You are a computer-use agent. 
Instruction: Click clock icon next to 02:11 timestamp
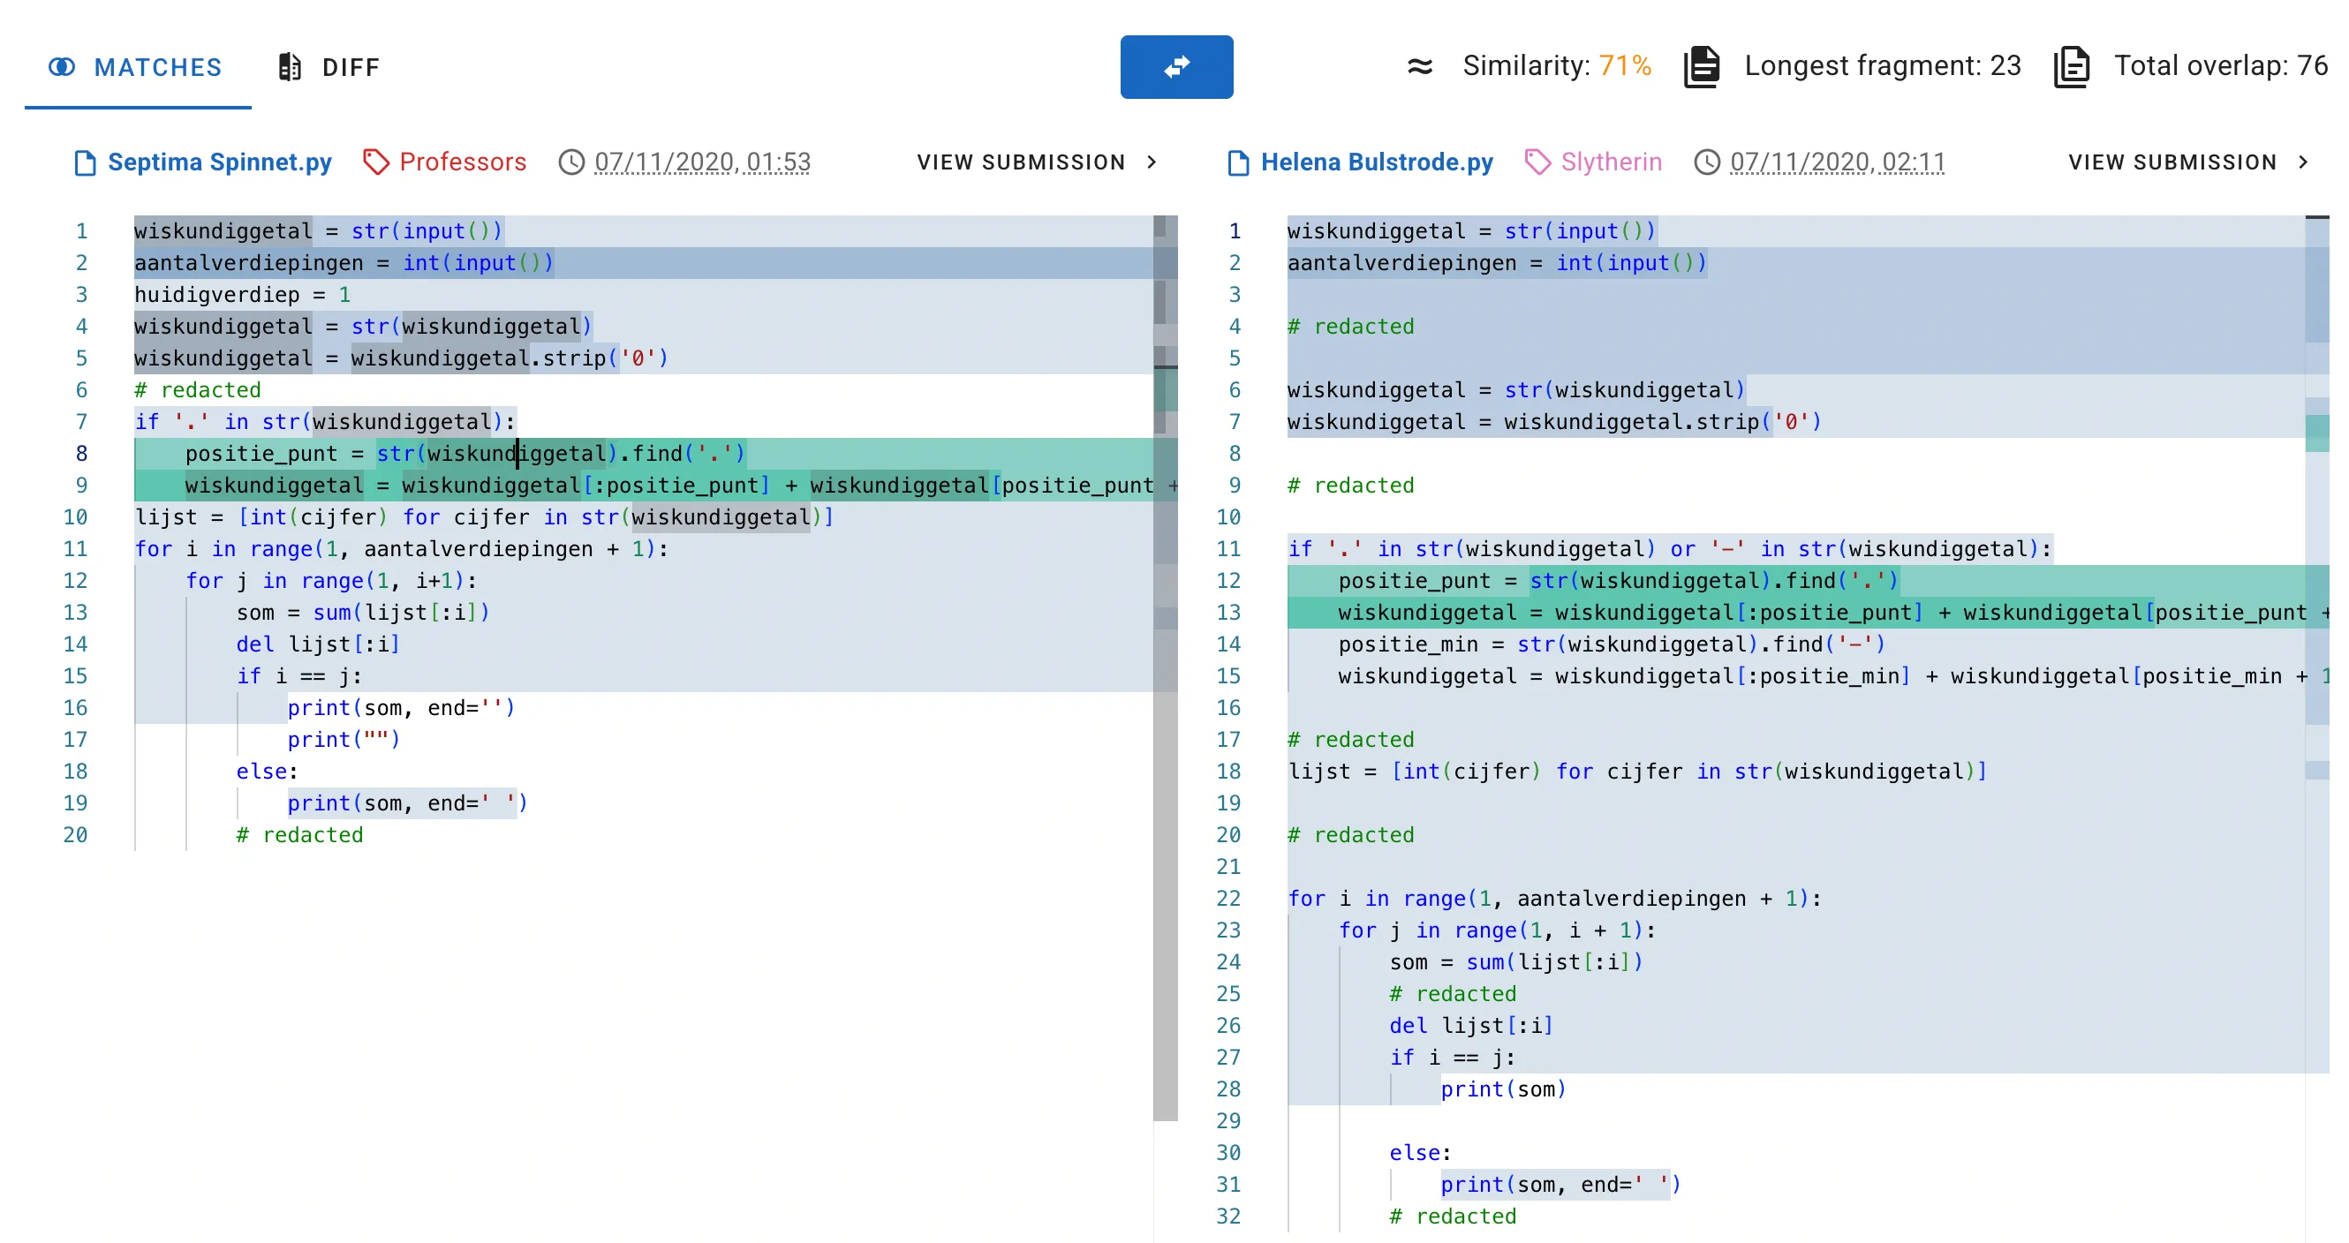point(1706,162)
